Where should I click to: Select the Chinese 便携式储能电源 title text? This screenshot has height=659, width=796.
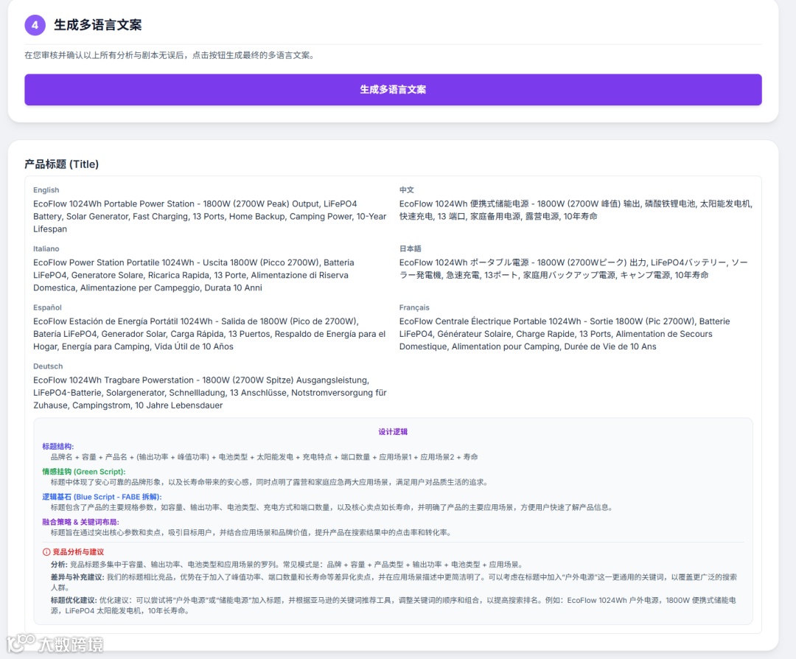point(576,209)
